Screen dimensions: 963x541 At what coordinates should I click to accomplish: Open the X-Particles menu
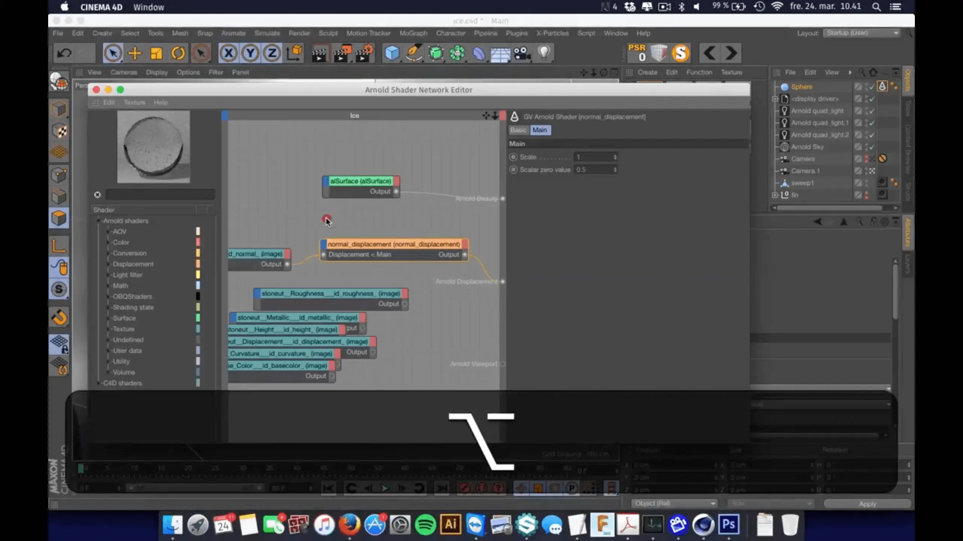[552, 33]
